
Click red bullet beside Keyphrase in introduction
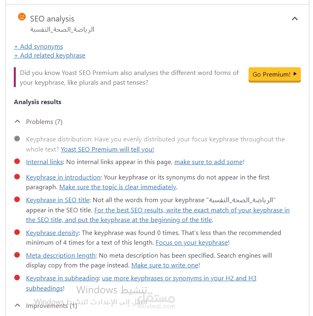tap(17, 177)
